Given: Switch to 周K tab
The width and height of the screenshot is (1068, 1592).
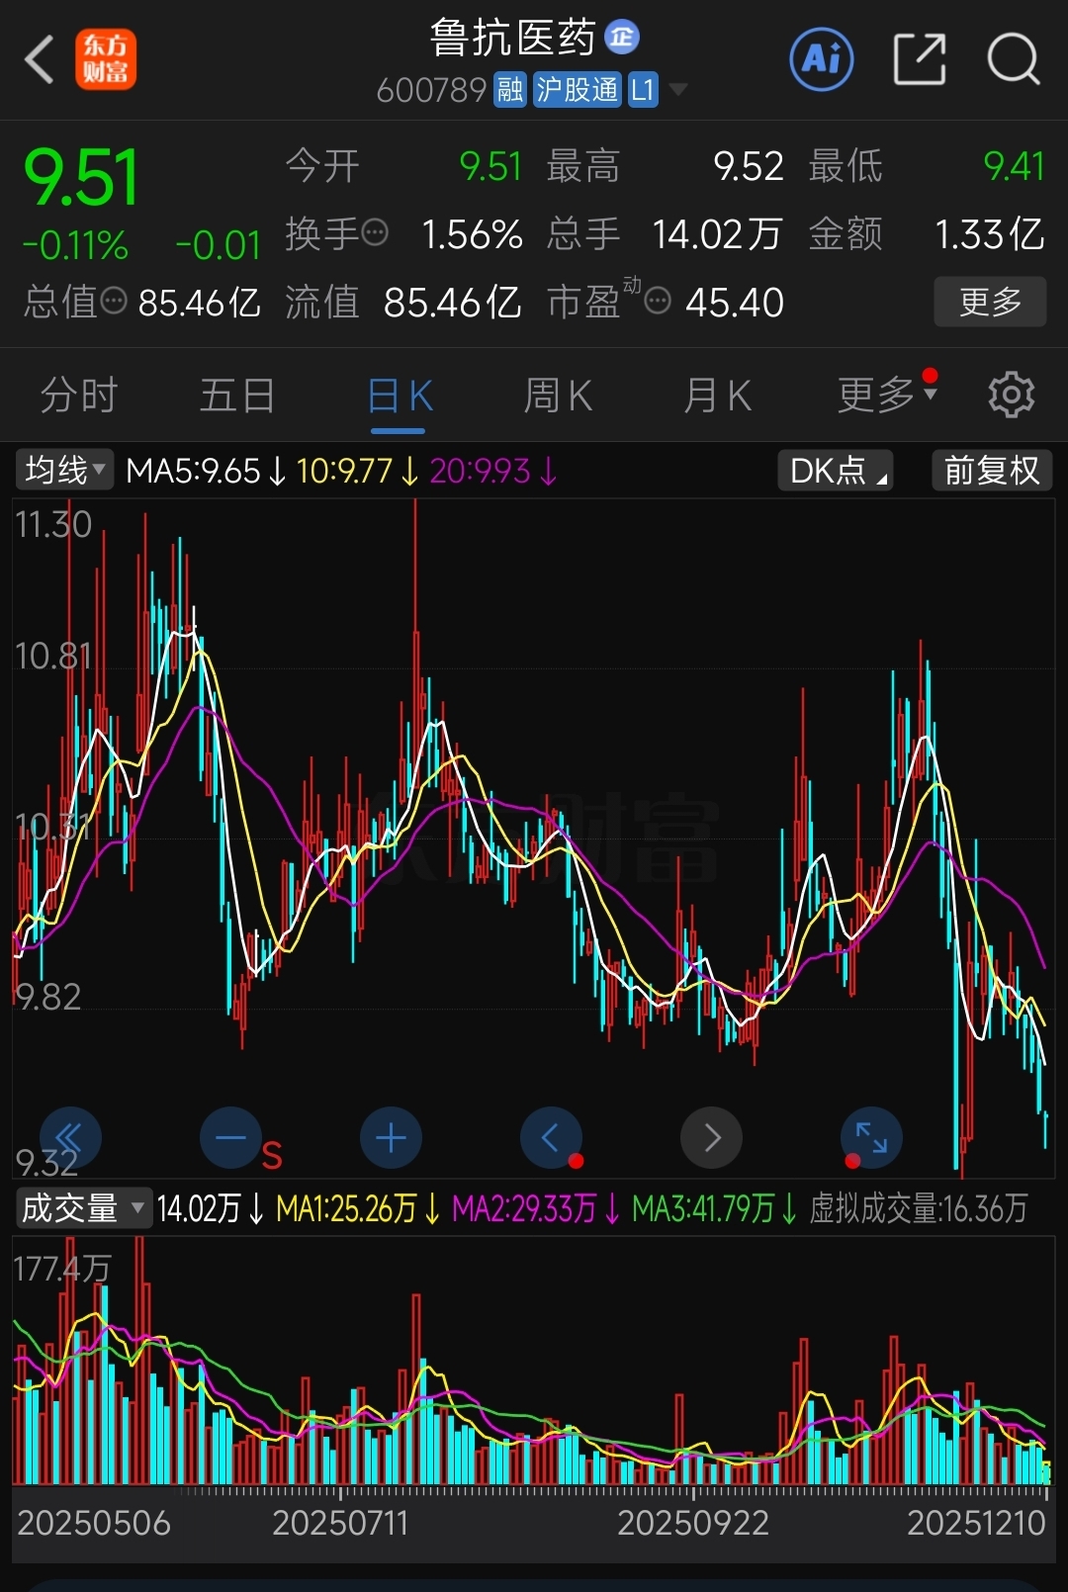Looking at the screenshot, I should [x=558, y=395].
